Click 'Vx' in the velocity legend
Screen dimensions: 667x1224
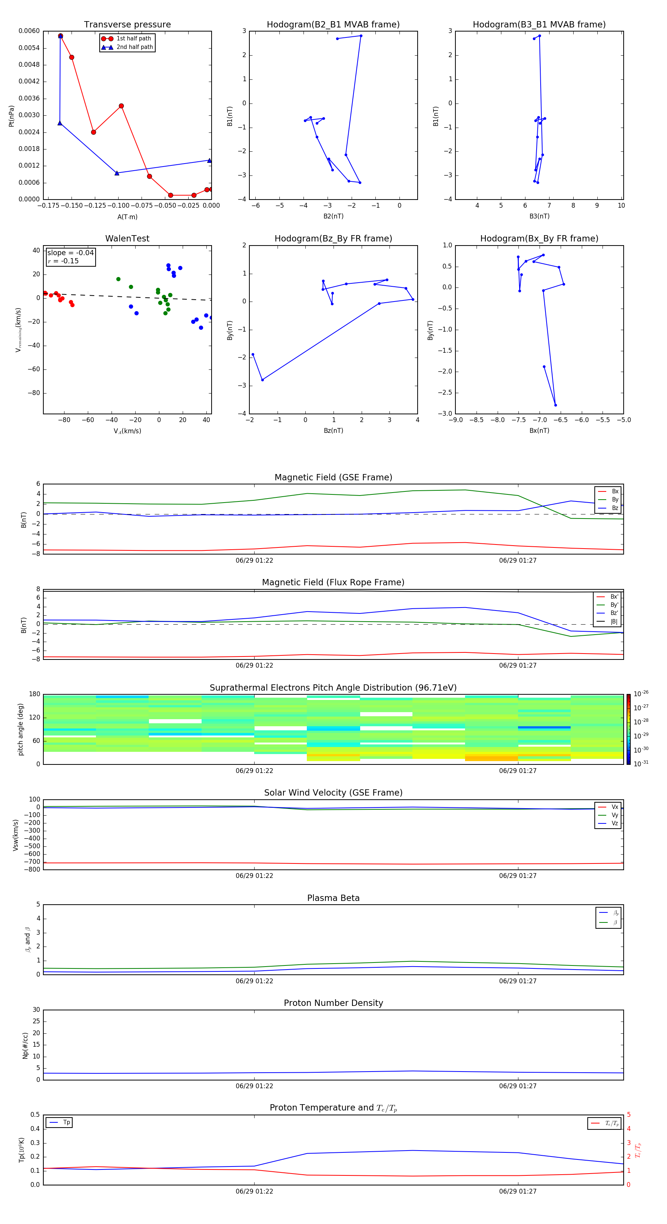(615, 807)
